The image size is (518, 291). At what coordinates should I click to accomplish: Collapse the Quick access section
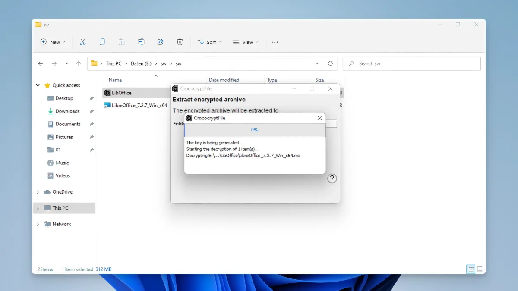[x=38, y=85]
